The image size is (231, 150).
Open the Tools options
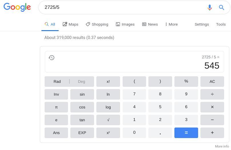coord(221,24)
